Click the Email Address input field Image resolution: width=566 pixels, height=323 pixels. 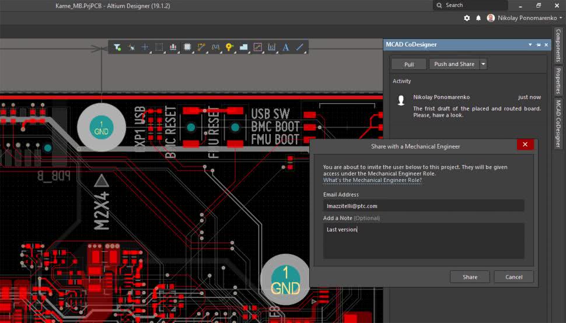tap(424, 206)
